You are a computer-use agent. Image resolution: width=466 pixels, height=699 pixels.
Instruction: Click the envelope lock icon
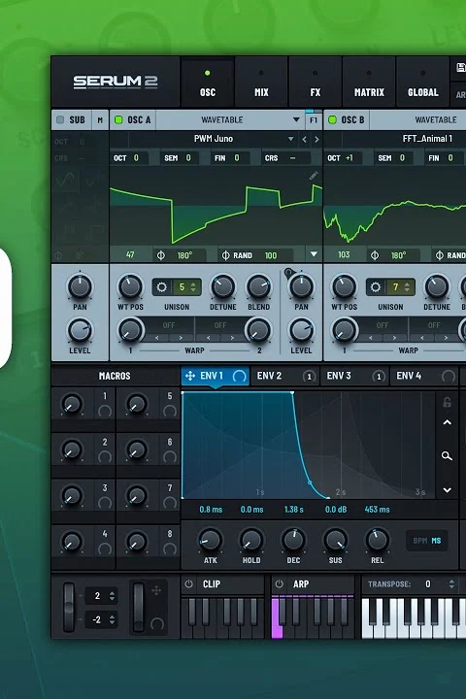[x=447, y=402]
